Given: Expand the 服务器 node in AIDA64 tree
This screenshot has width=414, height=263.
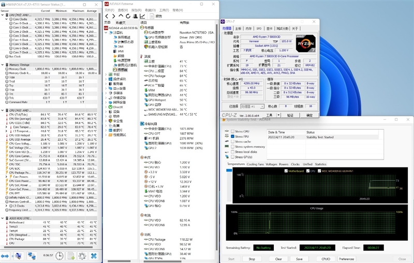Looking at the screenshot, I should 106,84.
